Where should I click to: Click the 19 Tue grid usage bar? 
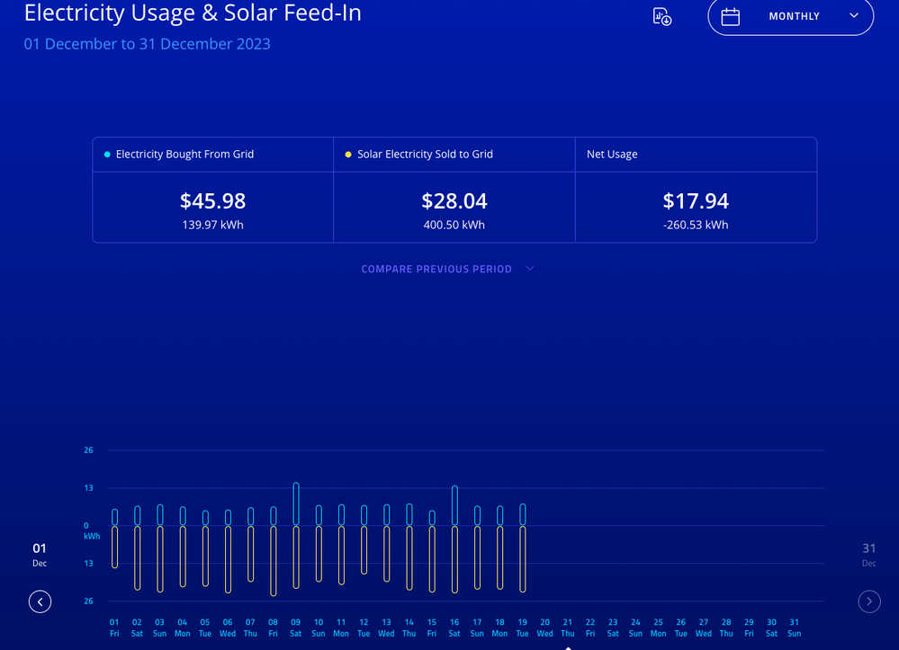(522, 514)
